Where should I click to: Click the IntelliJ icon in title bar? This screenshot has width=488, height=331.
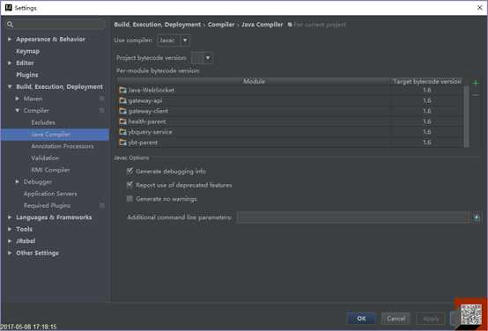pyautogui.click(x=9, y=7)
